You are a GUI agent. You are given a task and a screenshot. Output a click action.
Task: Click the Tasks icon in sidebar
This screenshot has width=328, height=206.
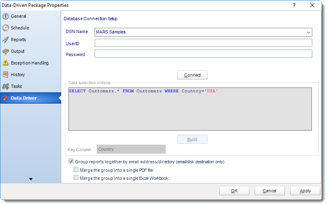point(6,86)
